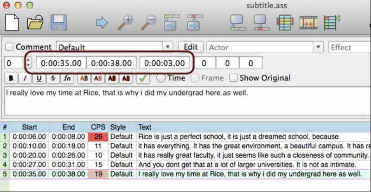The height and width of the screenshot is (192, 371).
Task: Click the End column header
Action: (69, 128)
